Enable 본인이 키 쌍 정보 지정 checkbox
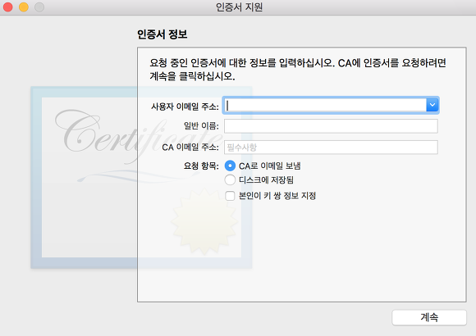This screenshot has height=336, width=476. tap(230, 196)
